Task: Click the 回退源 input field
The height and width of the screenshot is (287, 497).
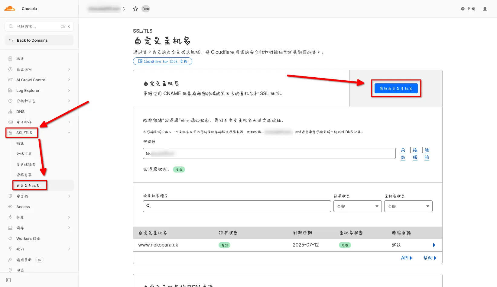Action: coord(269,153)
